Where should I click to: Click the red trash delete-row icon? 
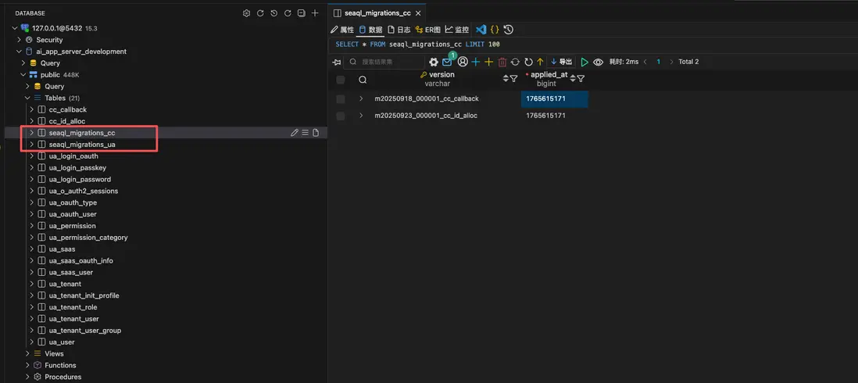(502, 62)
